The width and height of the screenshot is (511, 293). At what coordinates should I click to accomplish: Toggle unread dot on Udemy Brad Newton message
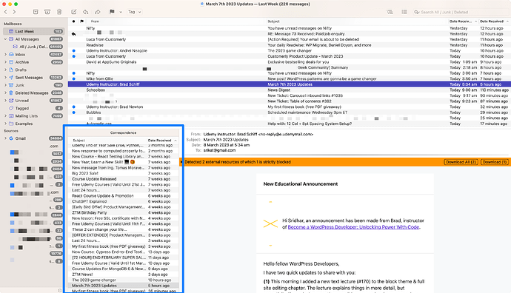[73, 107]
